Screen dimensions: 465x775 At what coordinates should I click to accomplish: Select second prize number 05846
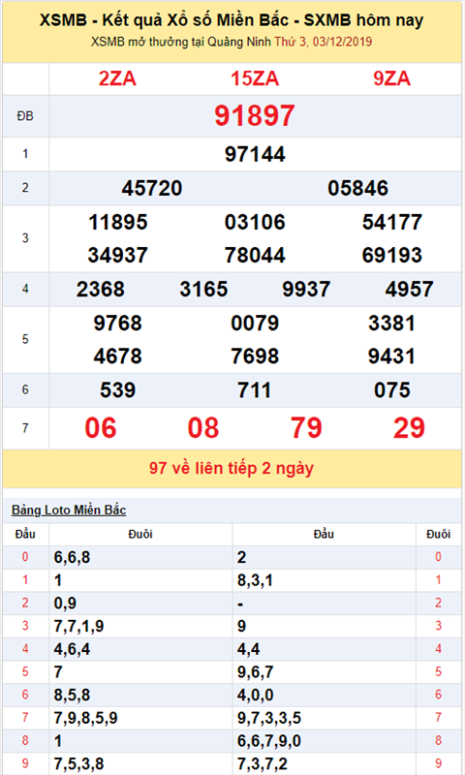357,188
